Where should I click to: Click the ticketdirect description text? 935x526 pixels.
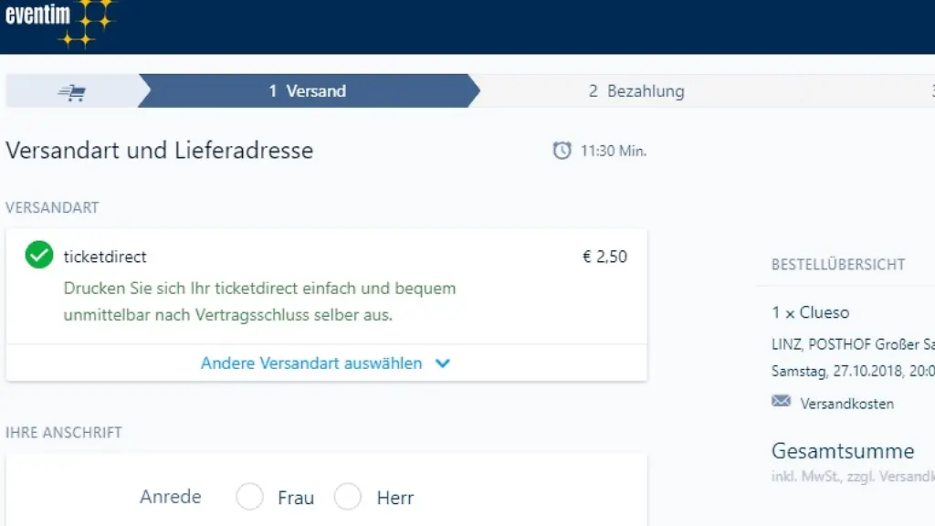[x=259, y=301]
